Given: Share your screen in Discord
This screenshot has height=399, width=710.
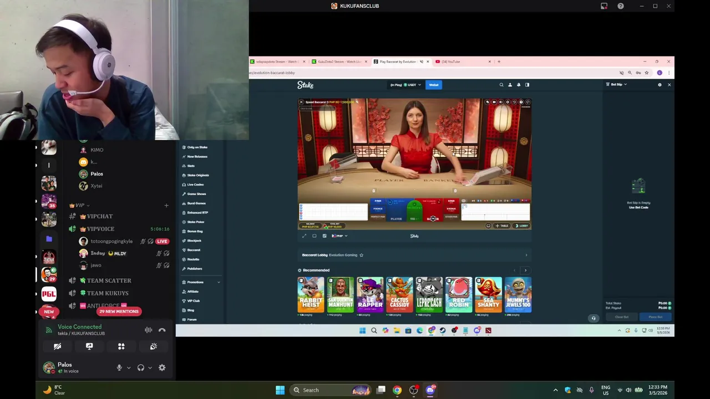Looking at the screenshot, I should (x=89, y=346).
